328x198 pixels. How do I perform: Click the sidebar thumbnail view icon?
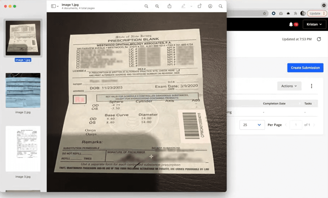54,6
